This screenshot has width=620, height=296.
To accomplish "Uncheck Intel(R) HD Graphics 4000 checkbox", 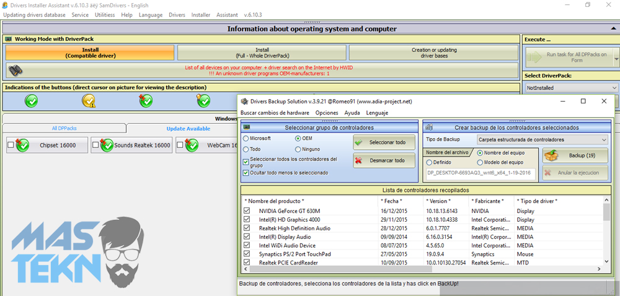I will [x=247, y=219].
